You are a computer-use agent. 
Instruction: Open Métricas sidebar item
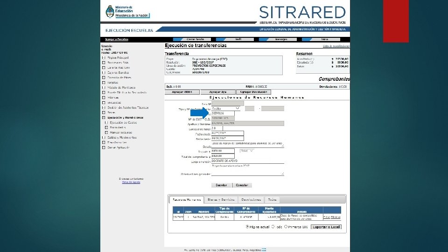click(x=113, y=98)
